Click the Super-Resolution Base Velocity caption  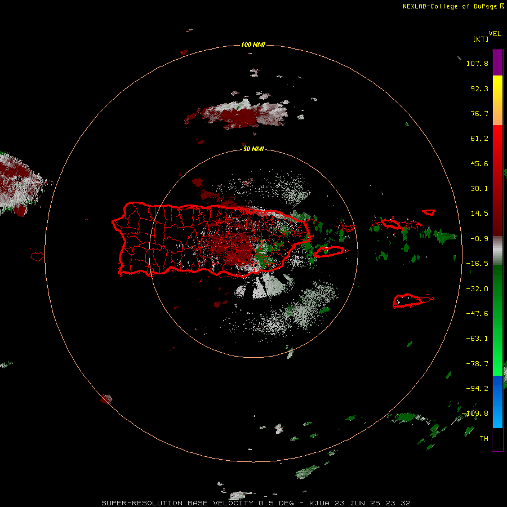(256, 503)
